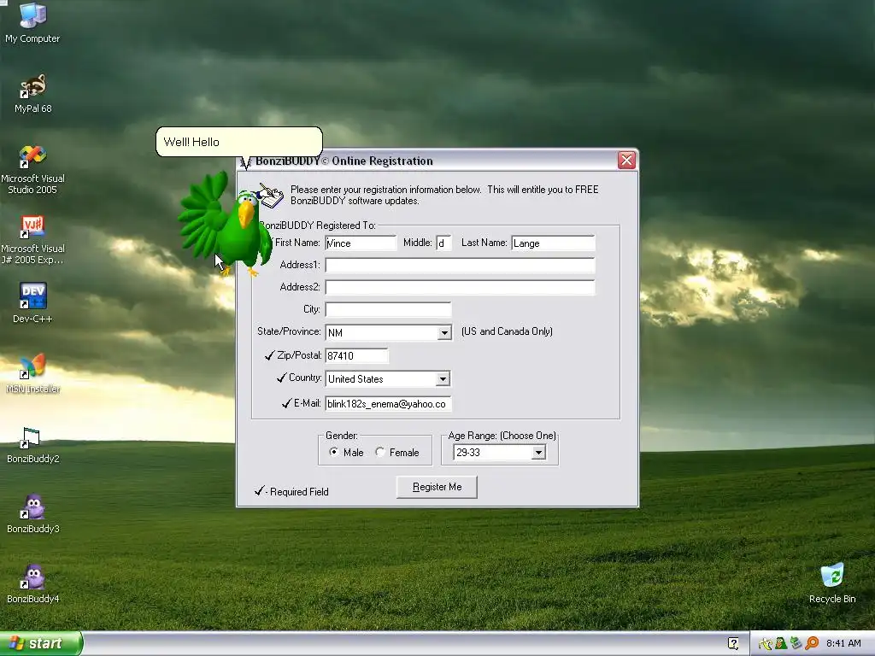Launch Dev-C++ desktop shortcut
This screenshot has height=656, width=875.
point(32,303)
